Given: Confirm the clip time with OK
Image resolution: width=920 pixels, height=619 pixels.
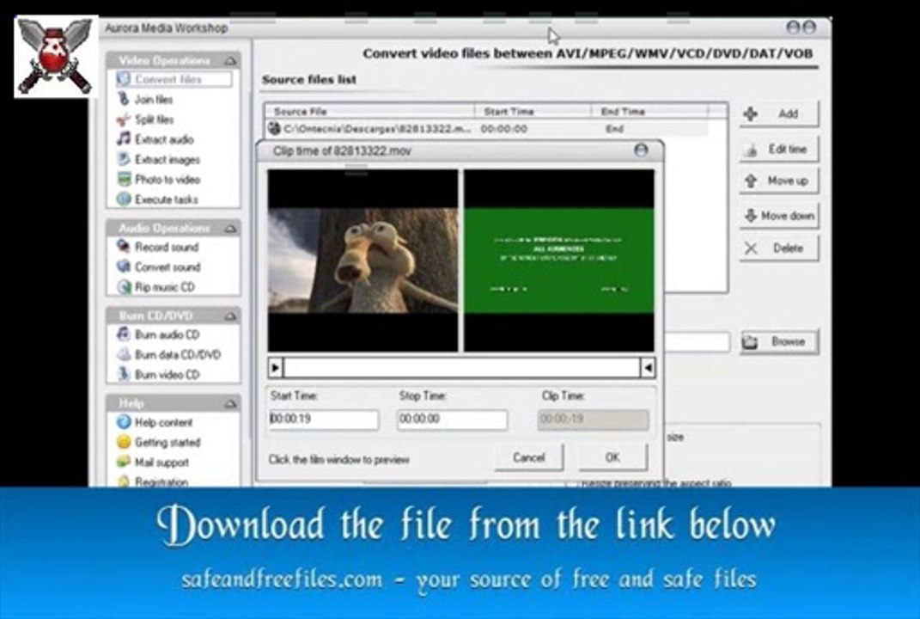Looking at the screenshot, I should click(x=612, y=457).
